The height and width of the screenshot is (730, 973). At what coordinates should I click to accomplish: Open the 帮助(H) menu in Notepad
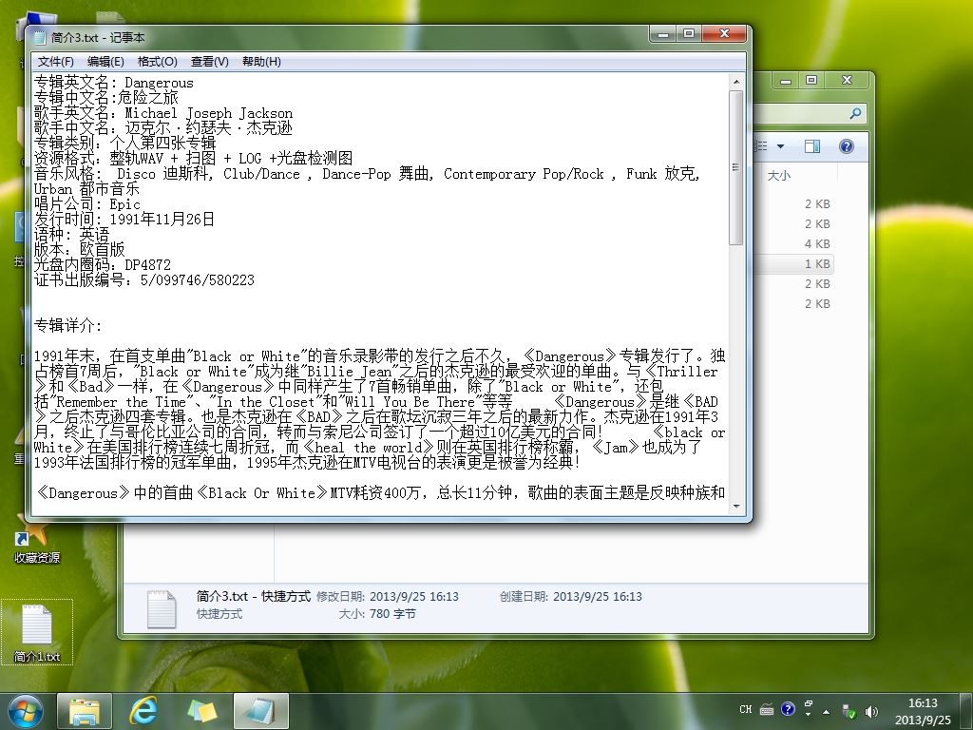[261, 62]
